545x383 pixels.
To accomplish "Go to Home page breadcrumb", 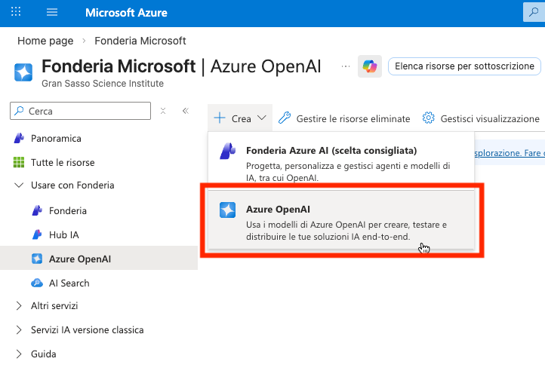I will click(x=45, y=41).
